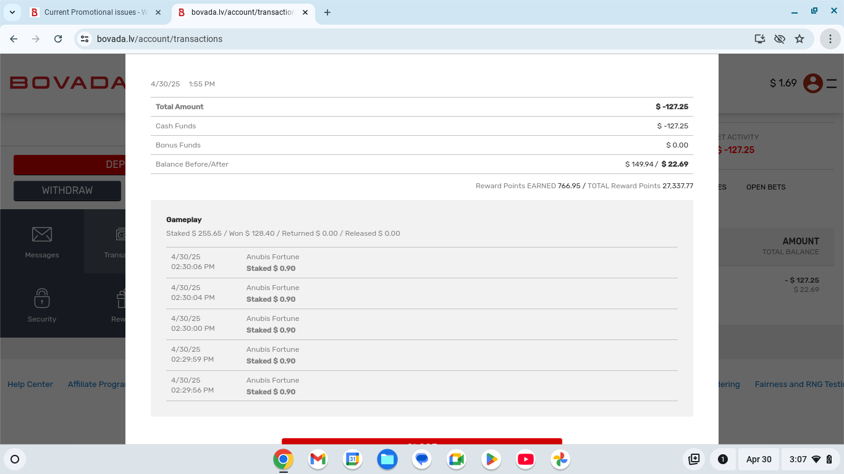
Task: Click the Help Center link
Action: click(x=30, y=384)
